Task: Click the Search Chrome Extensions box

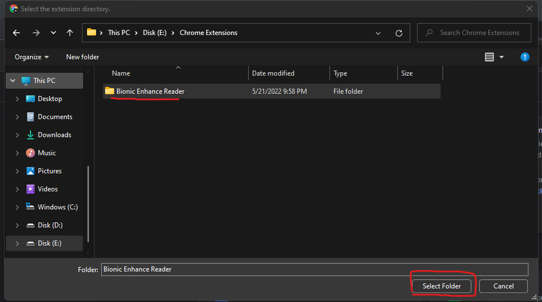Action: (480, 33)
